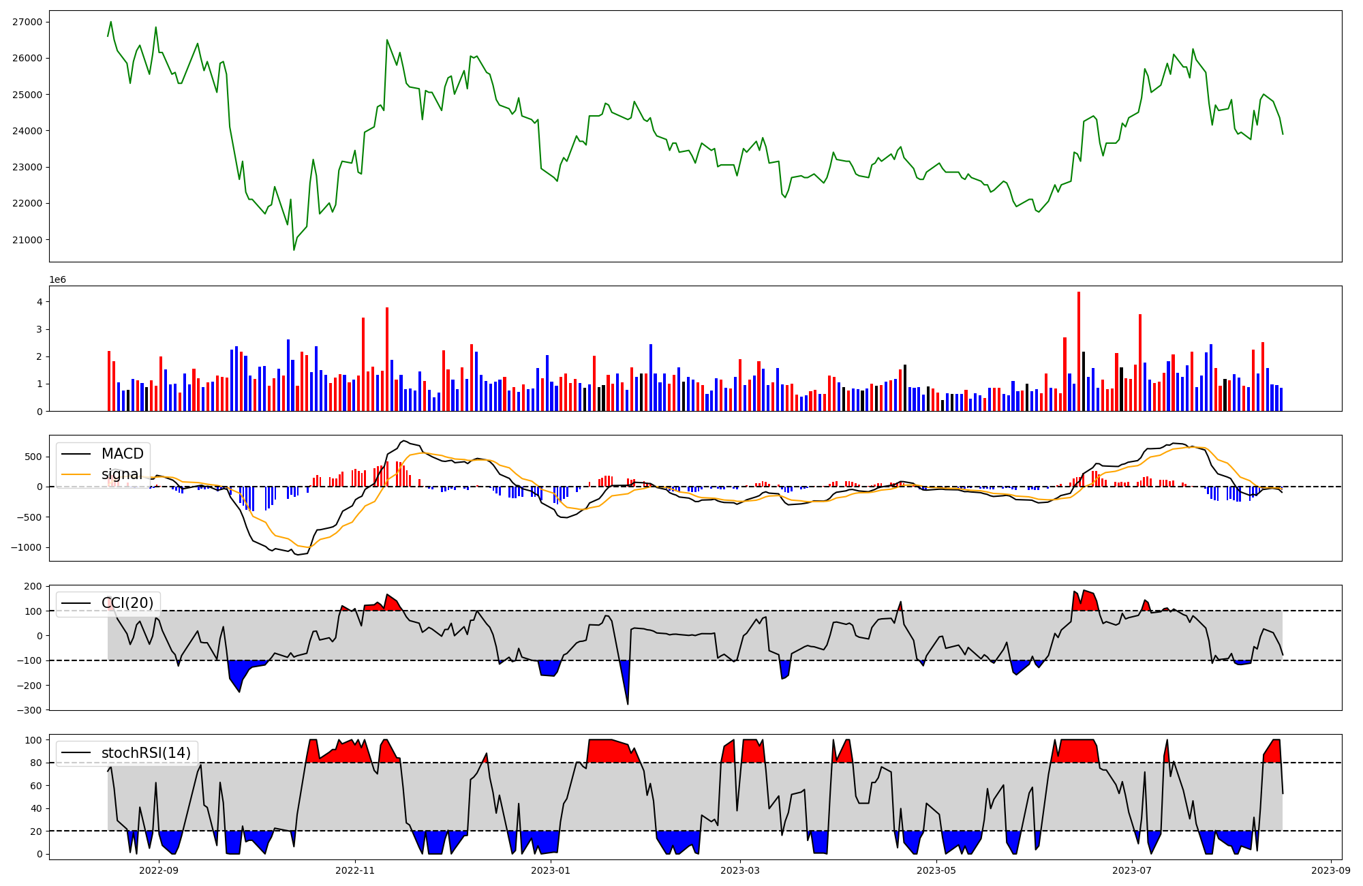1363x886 pixels.
Task: Click the stochRSI(14) legend label
Action: pos(147,753)
